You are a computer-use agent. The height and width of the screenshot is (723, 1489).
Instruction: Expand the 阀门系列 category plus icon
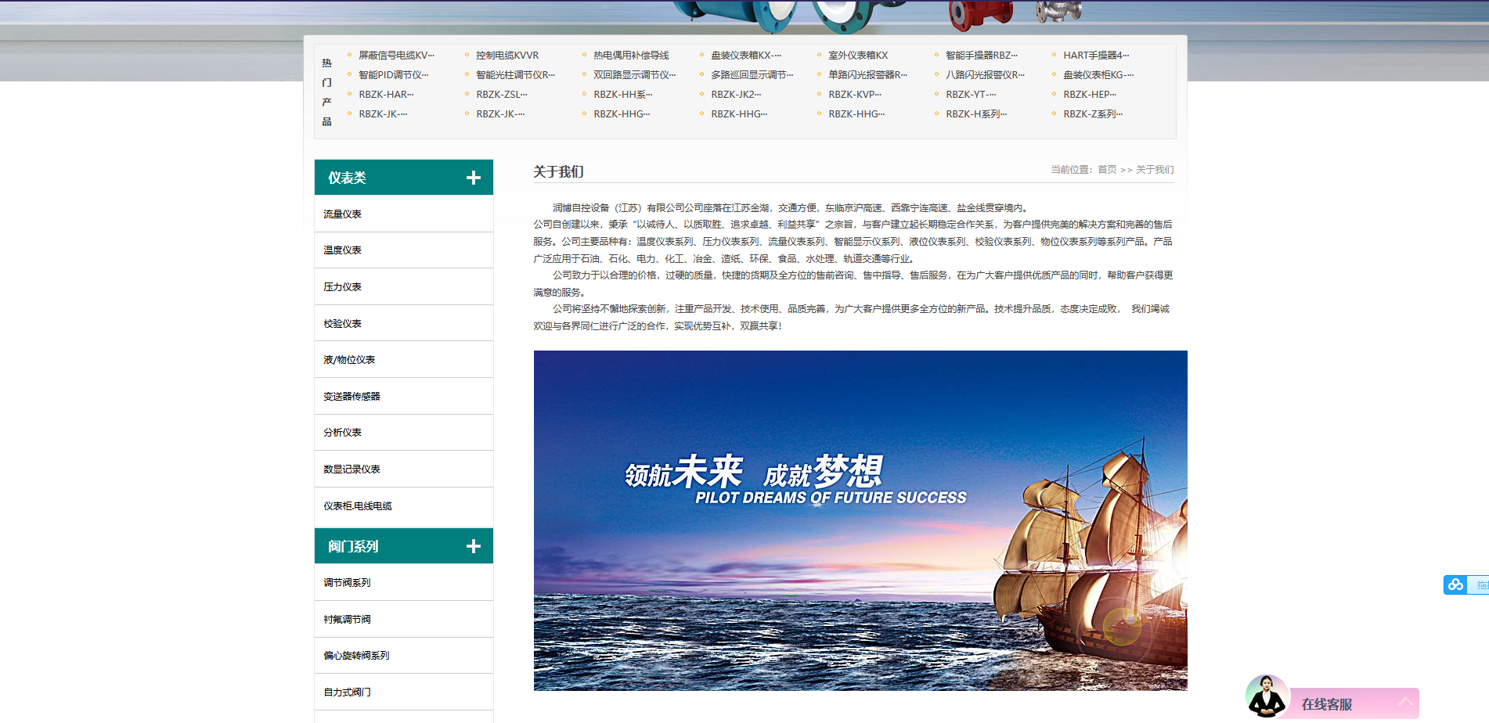click(x=473, y=546)
